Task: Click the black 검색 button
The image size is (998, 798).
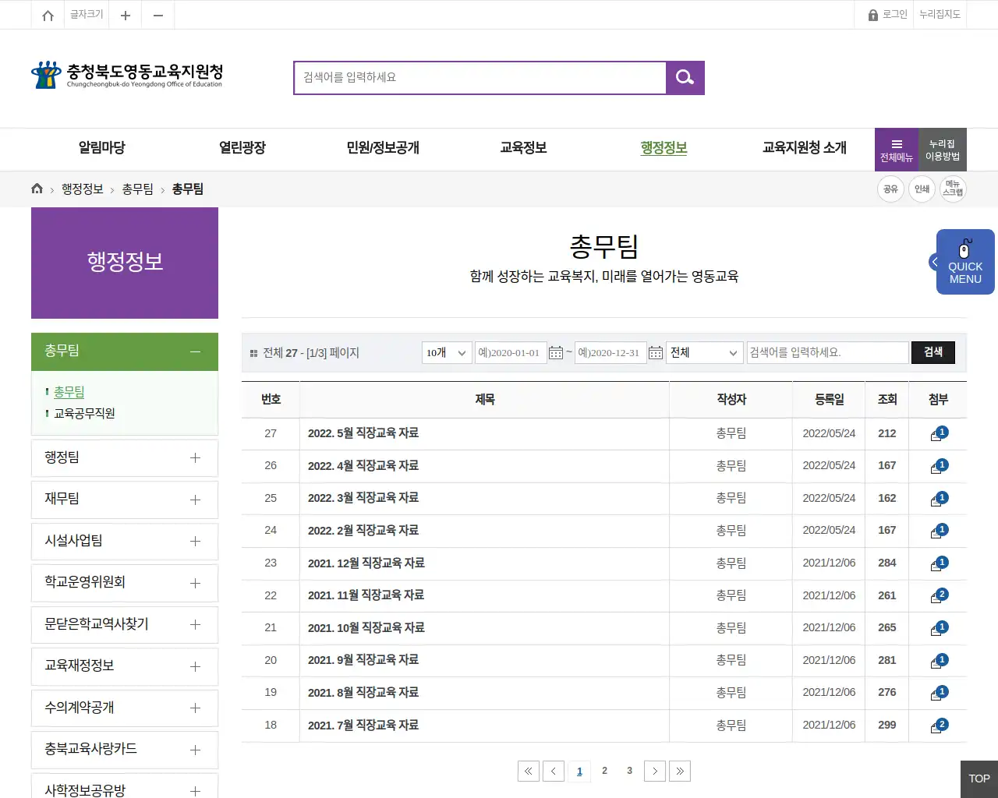Action: [933, 352]
